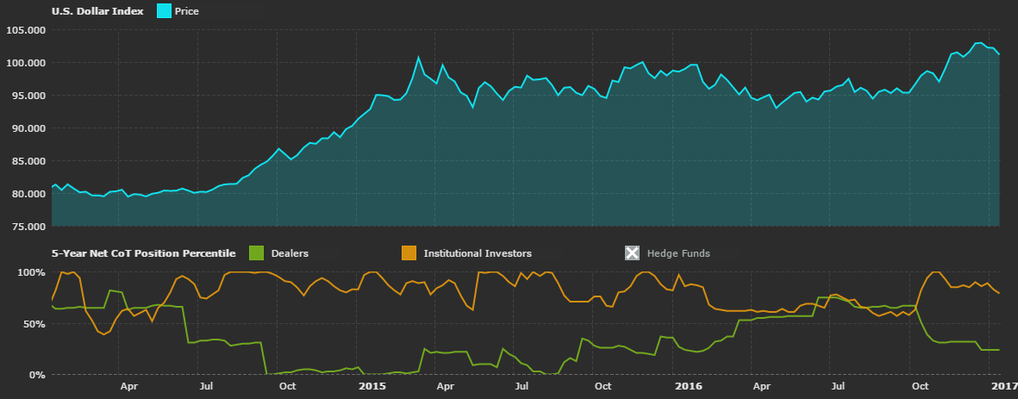Click the U.S. Dollar Index chart title

click(x=99, y=12)
